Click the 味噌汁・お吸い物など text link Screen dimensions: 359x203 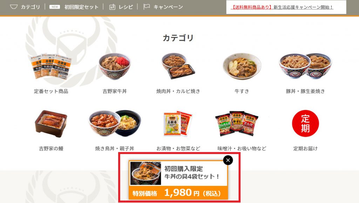click(242, 149)
